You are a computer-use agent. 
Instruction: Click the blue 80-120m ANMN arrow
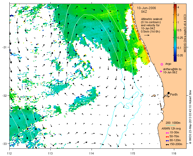tap(167, 141)
